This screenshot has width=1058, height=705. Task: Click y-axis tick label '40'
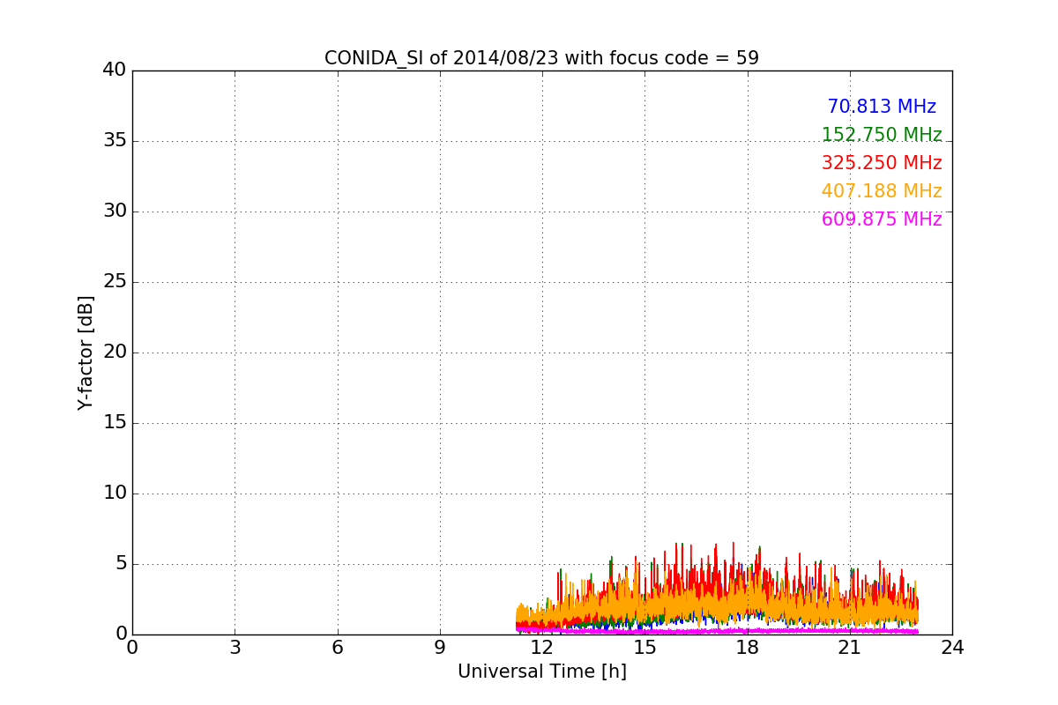pyautogui.click(x=115, y=70)
